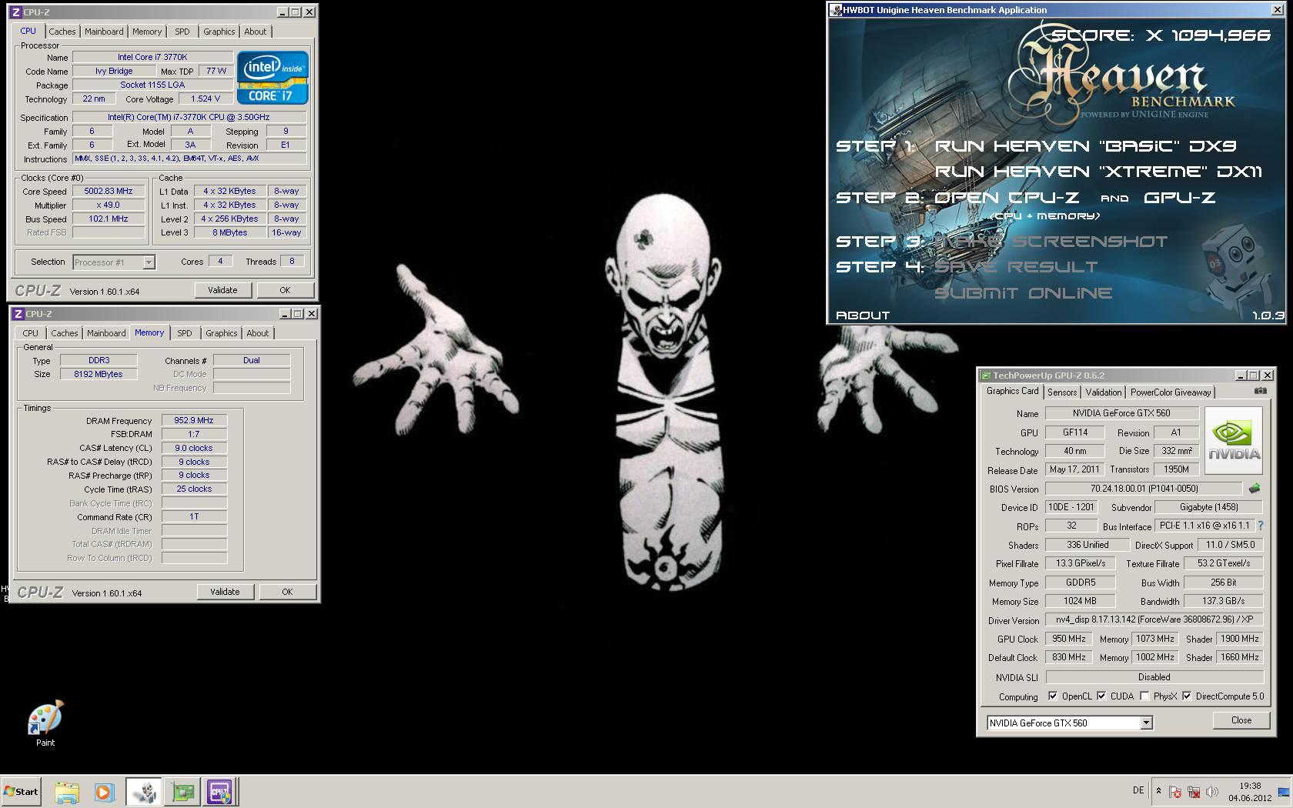The image size is (1293, 808).
Task: Toggle the PhysX checkbox
Action: (x=1144, y=696)
